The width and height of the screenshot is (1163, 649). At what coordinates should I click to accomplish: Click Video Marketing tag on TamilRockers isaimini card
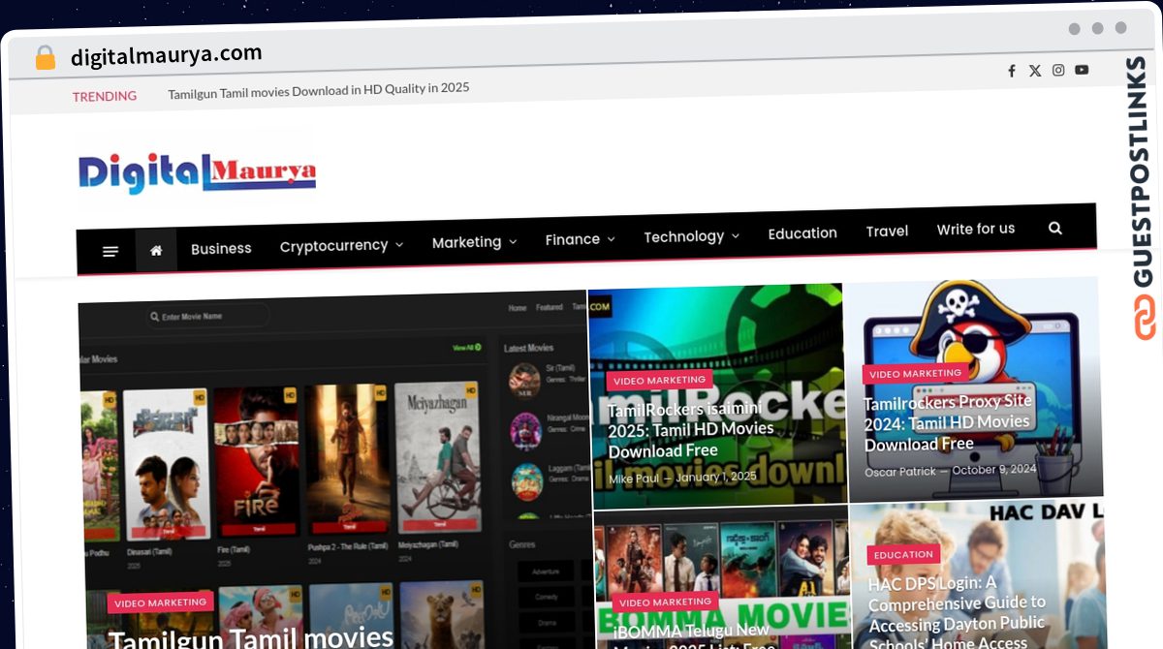click(x=659, y=380)
